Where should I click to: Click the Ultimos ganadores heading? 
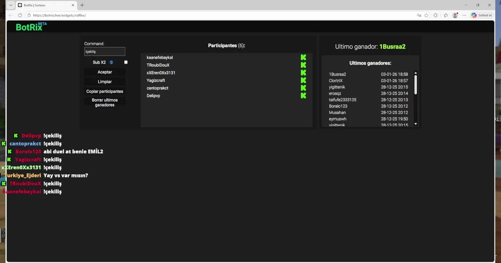point(370,63)
